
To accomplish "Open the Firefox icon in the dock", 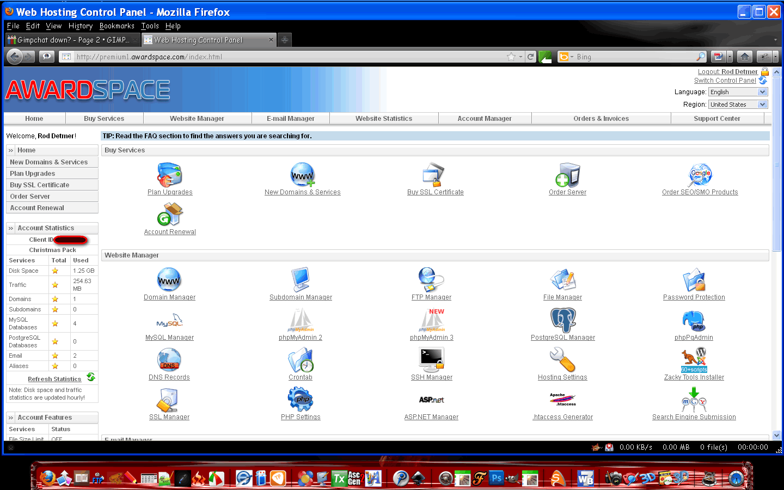I will click(48, 479).
